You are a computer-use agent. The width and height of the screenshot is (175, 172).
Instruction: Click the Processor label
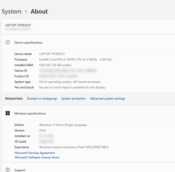[21, 60]
